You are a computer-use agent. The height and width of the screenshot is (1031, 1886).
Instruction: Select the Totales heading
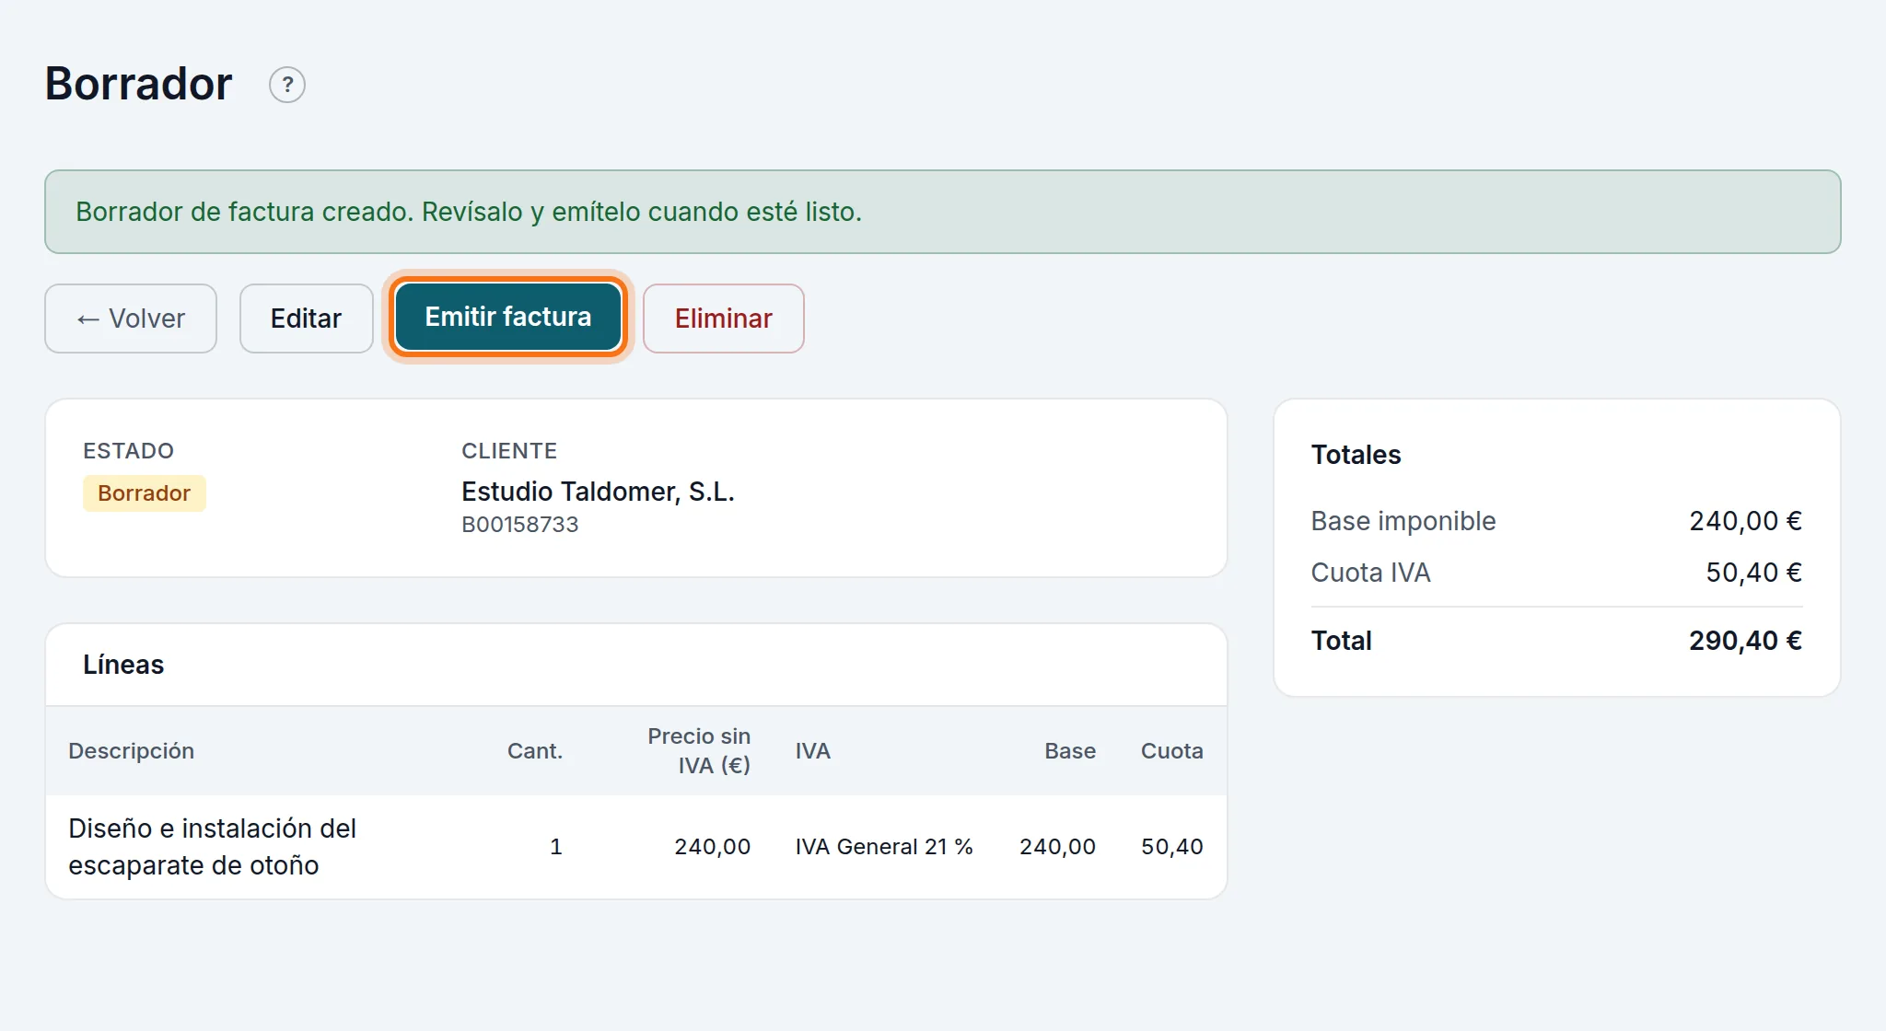(1356, 455)
